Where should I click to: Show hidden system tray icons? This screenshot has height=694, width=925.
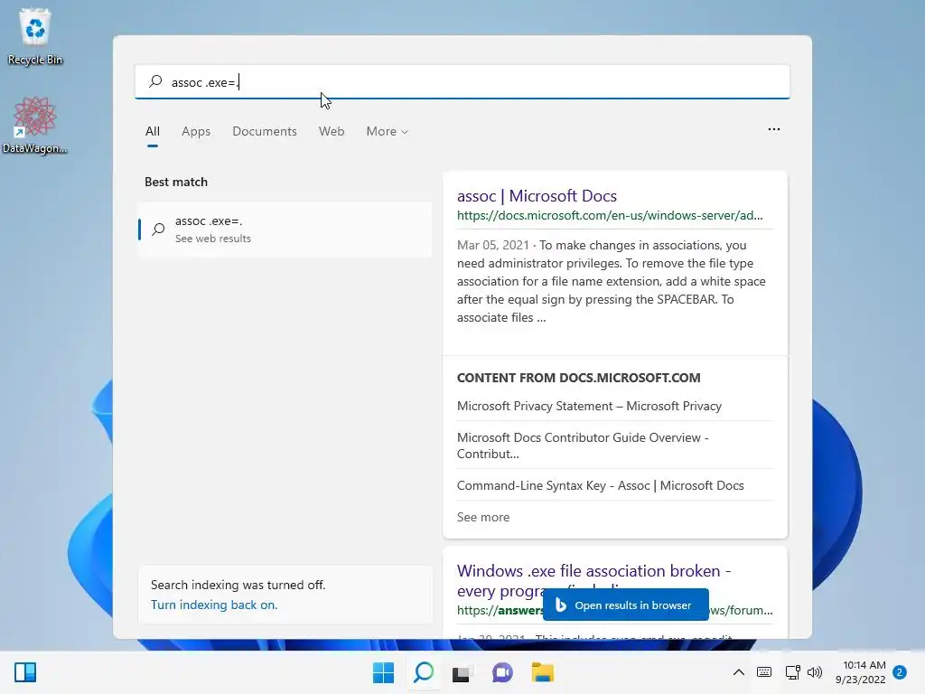coord(739,672)
